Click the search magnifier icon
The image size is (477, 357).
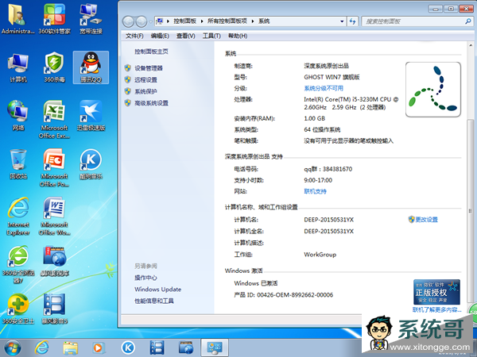point(468,21)
